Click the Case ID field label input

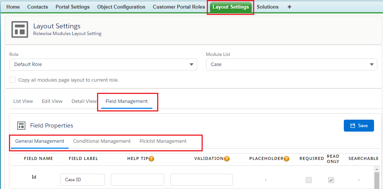tap(82, 180)
